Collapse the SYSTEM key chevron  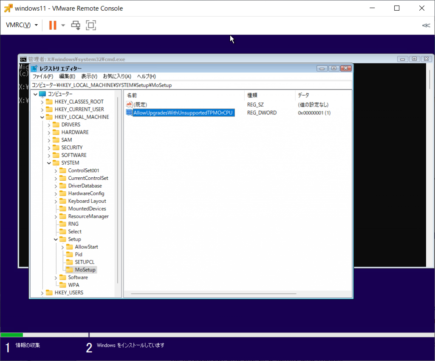coord(49,163)
